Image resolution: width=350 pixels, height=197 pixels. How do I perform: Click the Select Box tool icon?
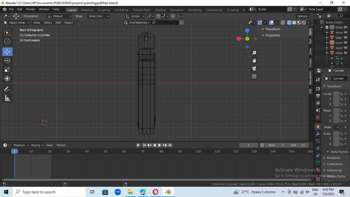point(7,32)
